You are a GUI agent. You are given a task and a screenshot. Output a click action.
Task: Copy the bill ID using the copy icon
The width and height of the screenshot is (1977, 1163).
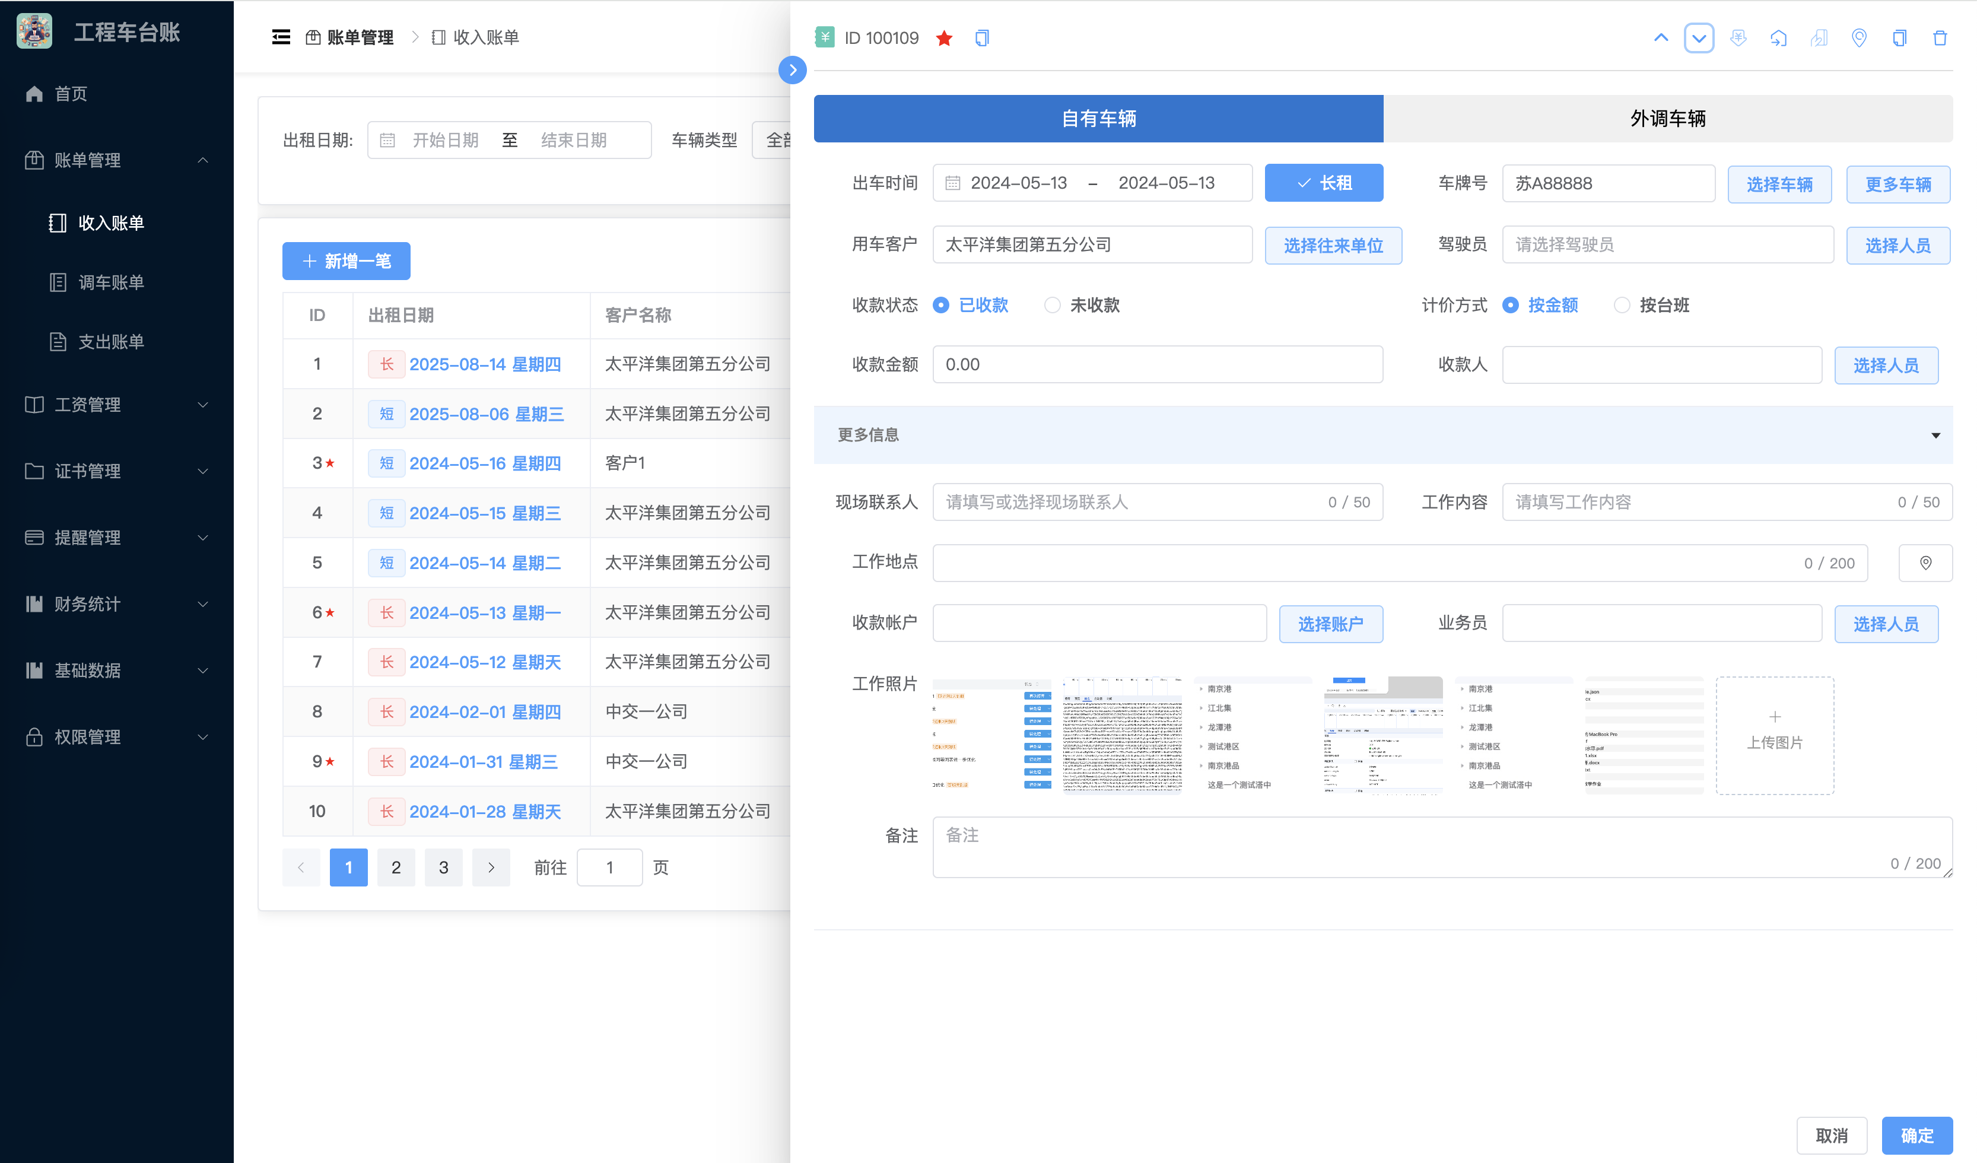pos(981,37)
